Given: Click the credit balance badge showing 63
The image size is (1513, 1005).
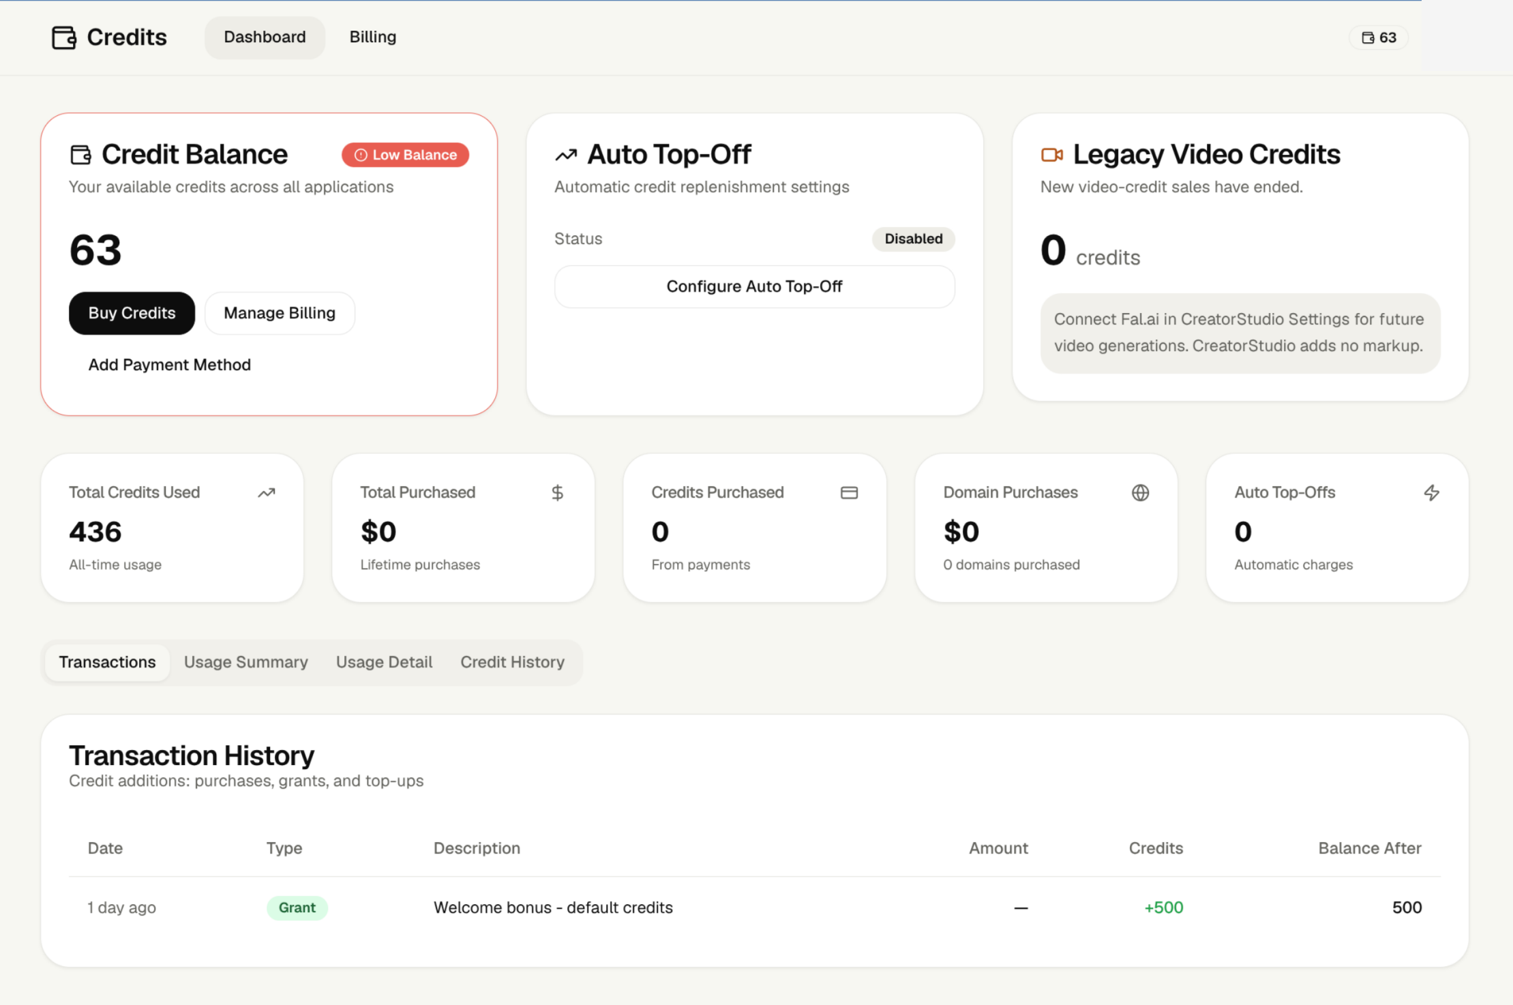Looking at the screenshot, I should [x=1379, y=37].
